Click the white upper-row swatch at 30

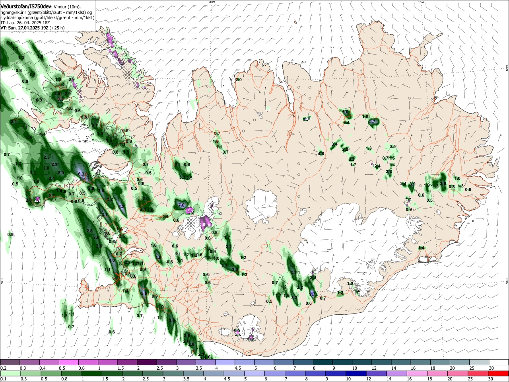[x=499, y=362]
